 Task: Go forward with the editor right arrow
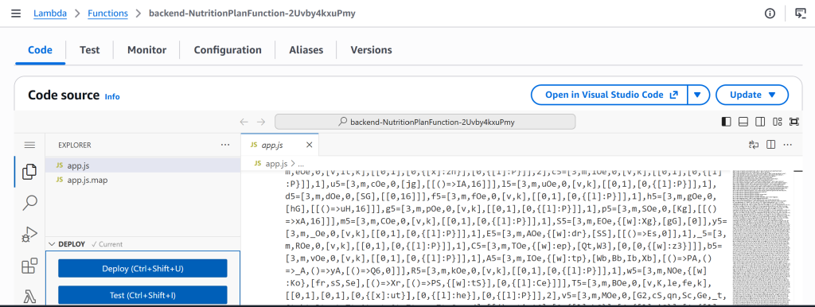click(x=261, y=122)
